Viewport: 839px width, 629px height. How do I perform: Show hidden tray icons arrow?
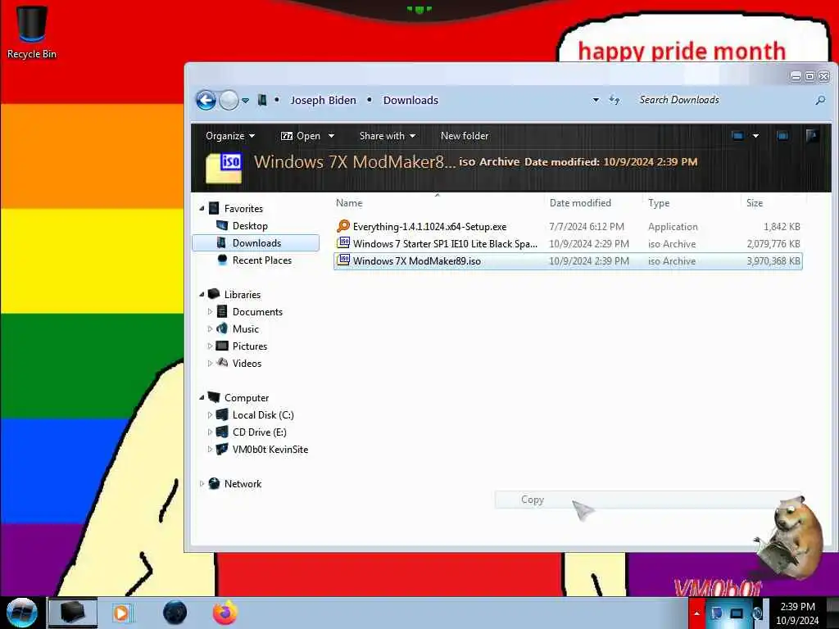[696, 613]
